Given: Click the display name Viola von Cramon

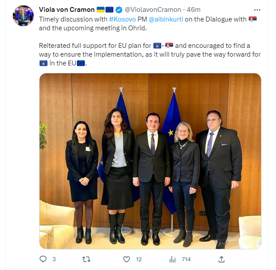Looking at the screenshot, I should 67,10.
